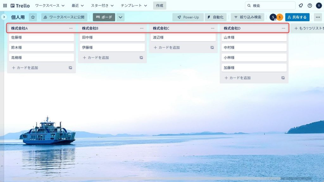Click the 株式会社B list title

[x=90, y=28]
